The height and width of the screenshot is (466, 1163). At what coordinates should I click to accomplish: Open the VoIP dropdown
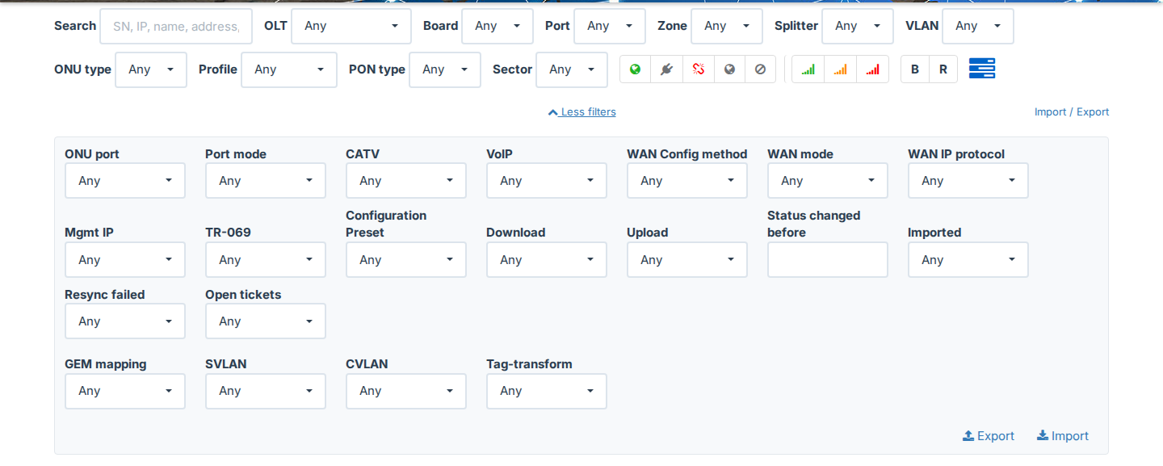point(547,181)
